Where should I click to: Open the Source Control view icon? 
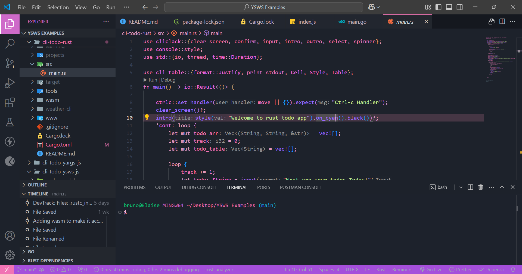10,63
